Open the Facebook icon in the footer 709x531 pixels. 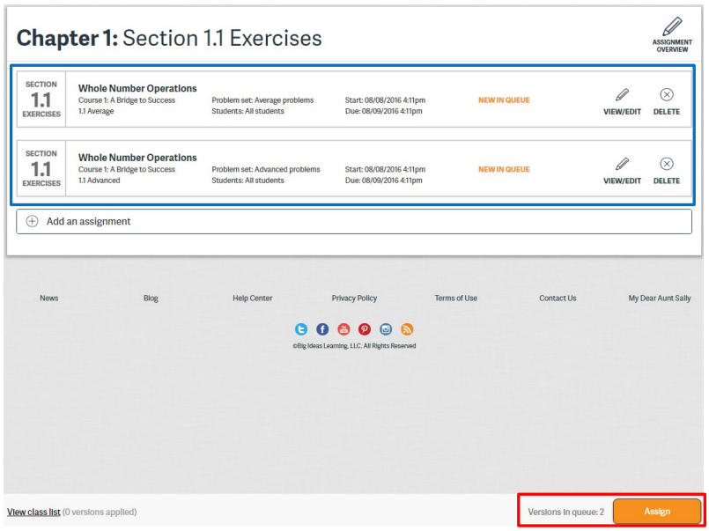322,329
